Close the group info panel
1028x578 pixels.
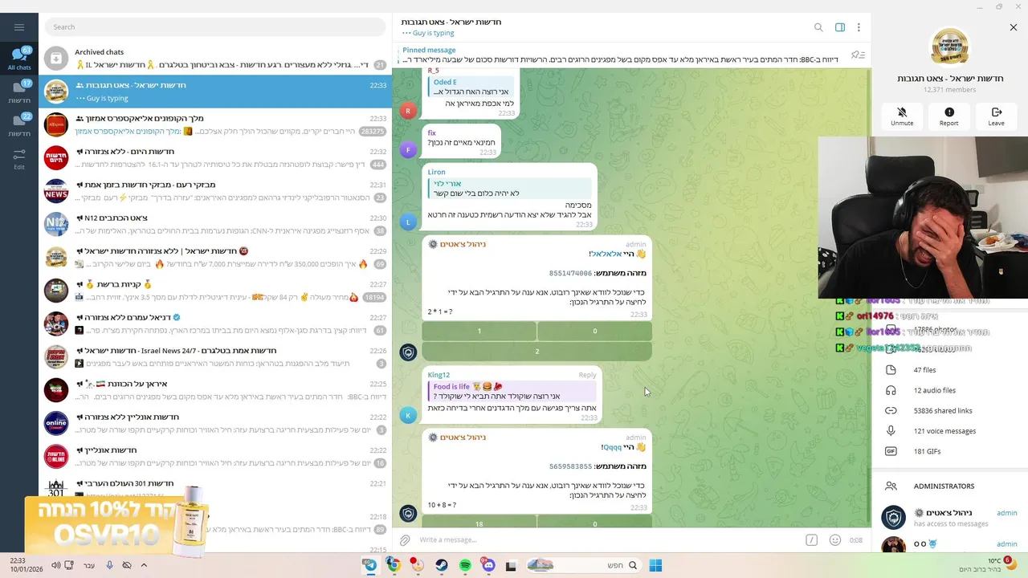pyautogui.click(x=1014, y=27)
